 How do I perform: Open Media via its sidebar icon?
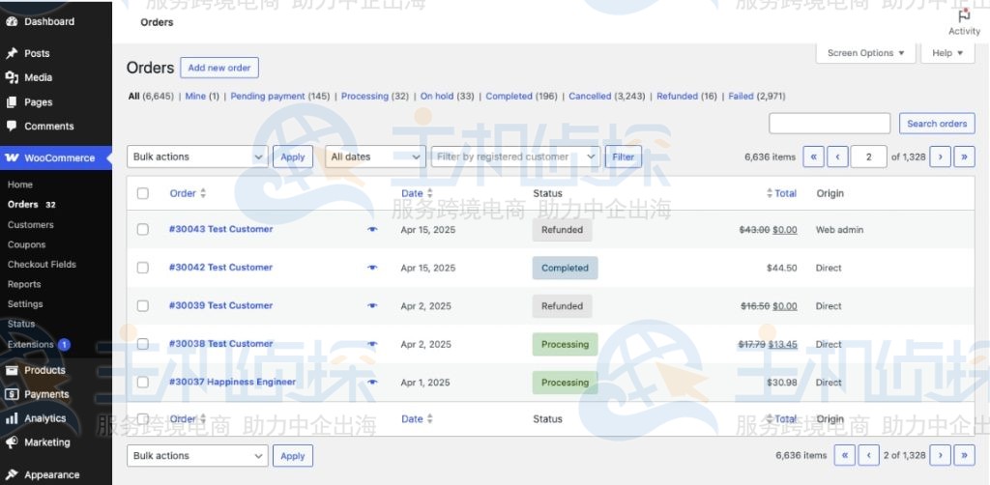[x=12, y=77]
